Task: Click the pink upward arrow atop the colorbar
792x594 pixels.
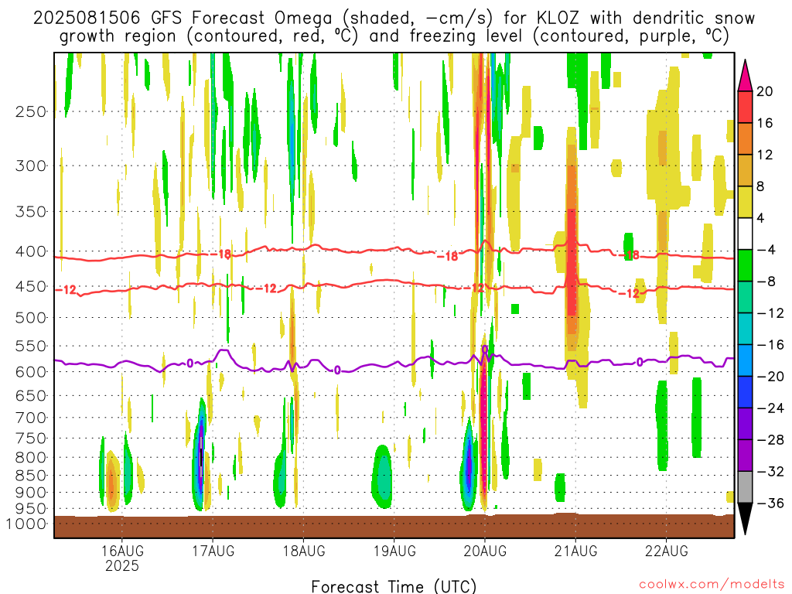Action: (x=745, y=76)
